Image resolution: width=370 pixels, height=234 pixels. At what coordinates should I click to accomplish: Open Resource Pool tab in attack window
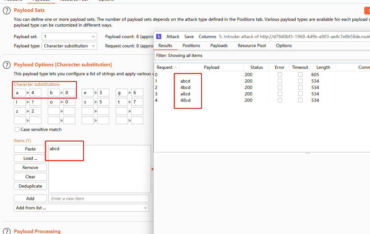click(252, 45)
